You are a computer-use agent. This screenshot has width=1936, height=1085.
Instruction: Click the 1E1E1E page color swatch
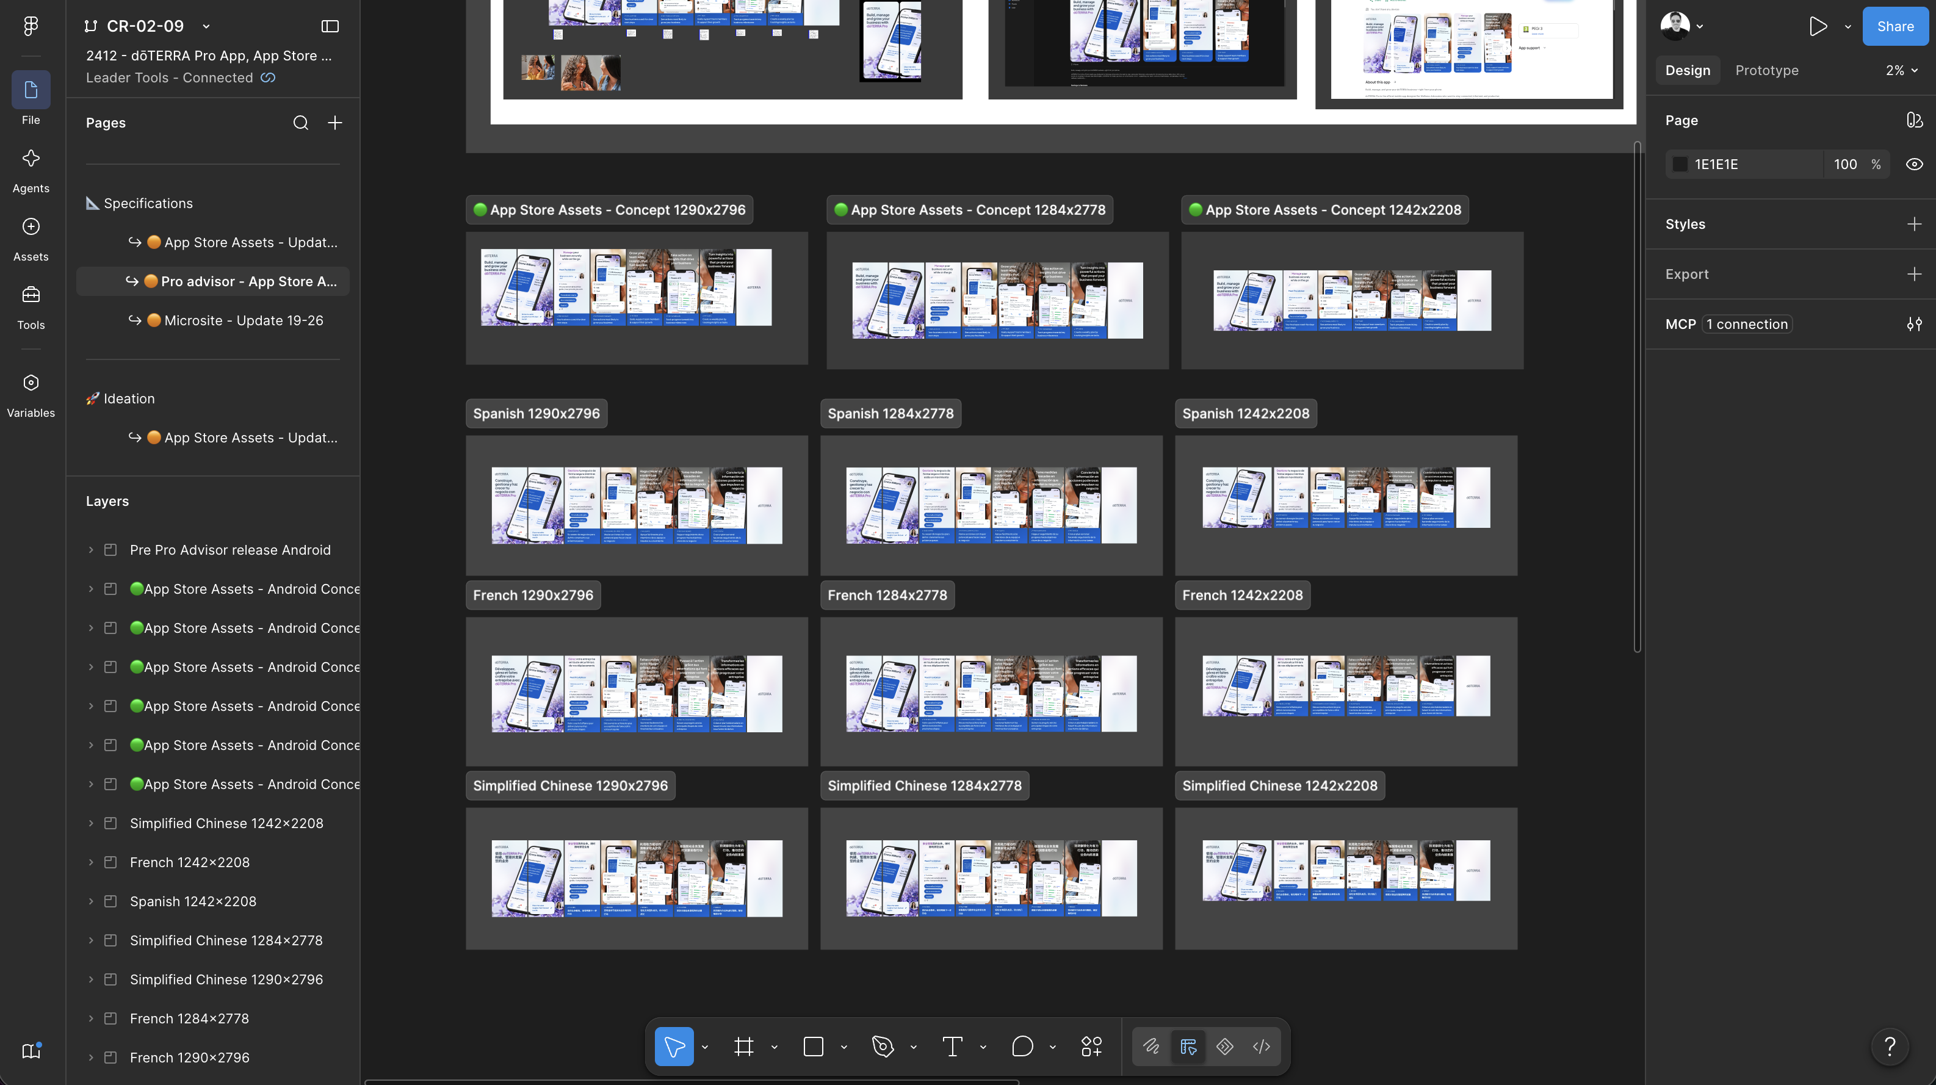pos(1680,165)
